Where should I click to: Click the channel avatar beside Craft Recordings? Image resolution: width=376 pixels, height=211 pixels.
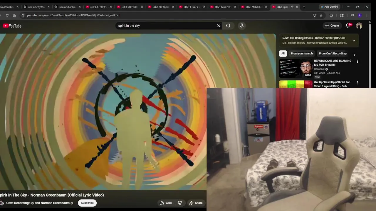point(2,203)
